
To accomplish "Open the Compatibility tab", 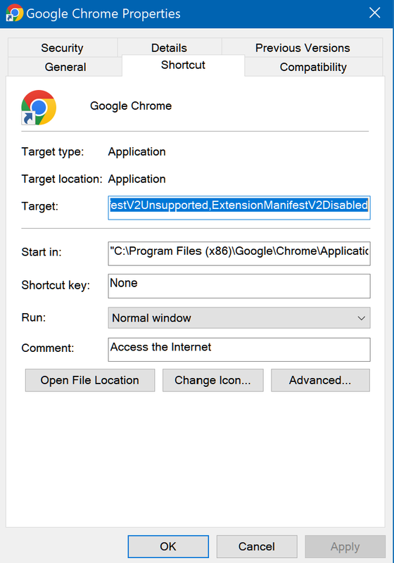I will (x=313, y=67).
